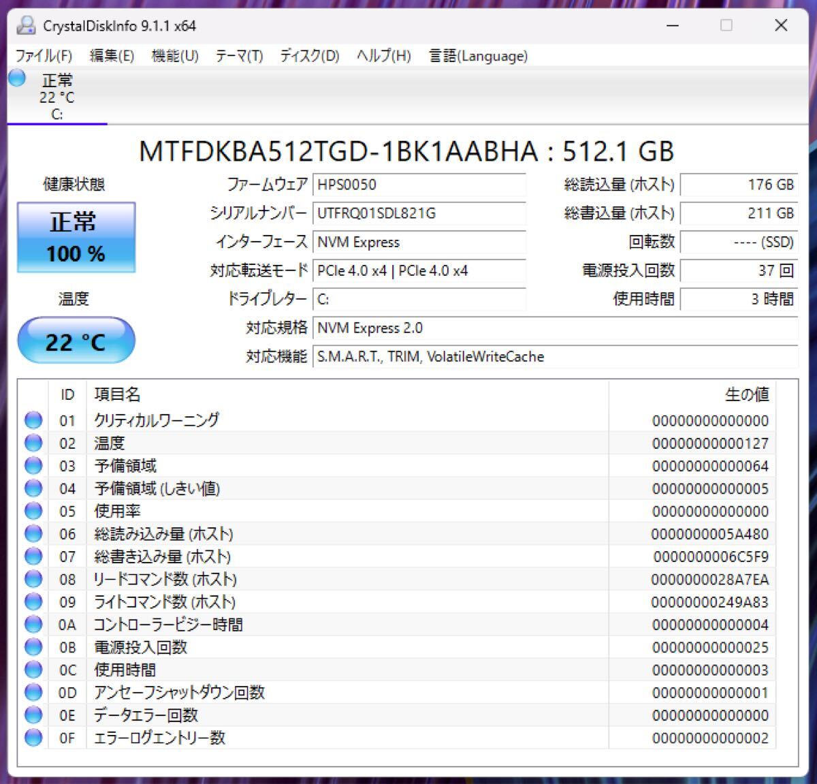Viewport: 817px width, 784px height.
Task: Open the 言語(Language) menu
Action: coord(478,56)
